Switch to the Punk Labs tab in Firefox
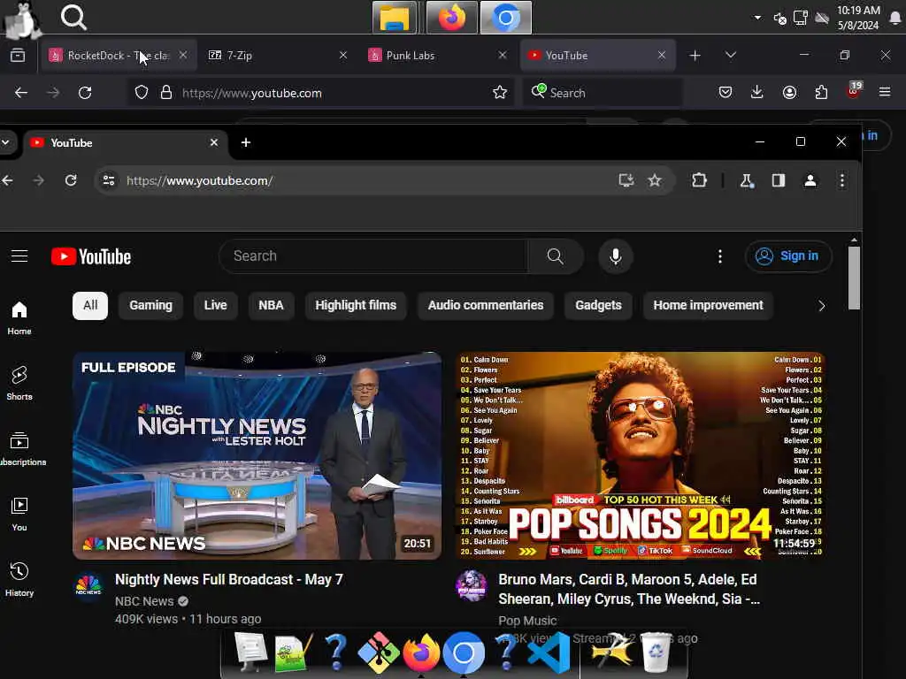This screenshot has width=906, height=679. [437, 56]
